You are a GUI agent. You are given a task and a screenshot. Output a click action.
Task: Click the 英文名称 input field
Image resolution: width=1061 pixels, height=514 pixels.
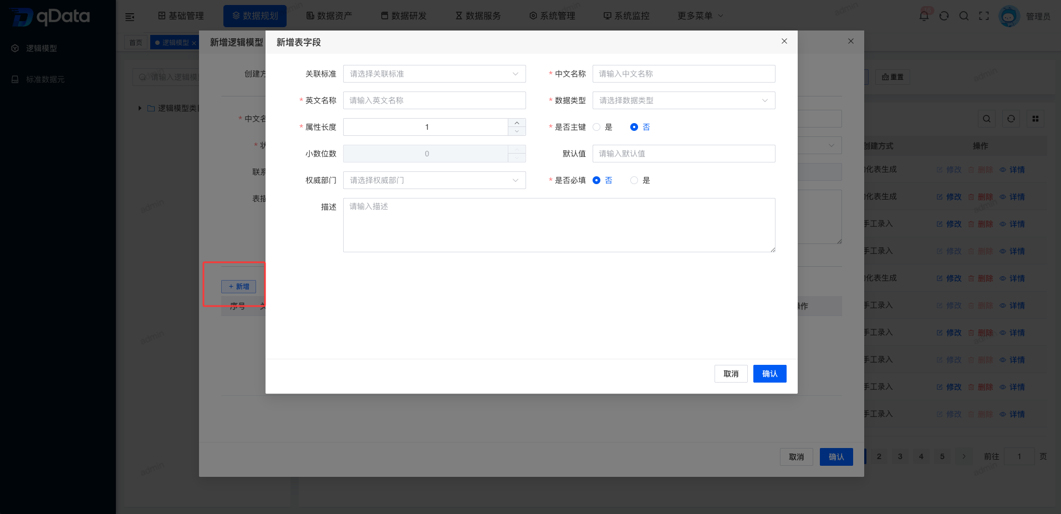[x=435, y=100]
